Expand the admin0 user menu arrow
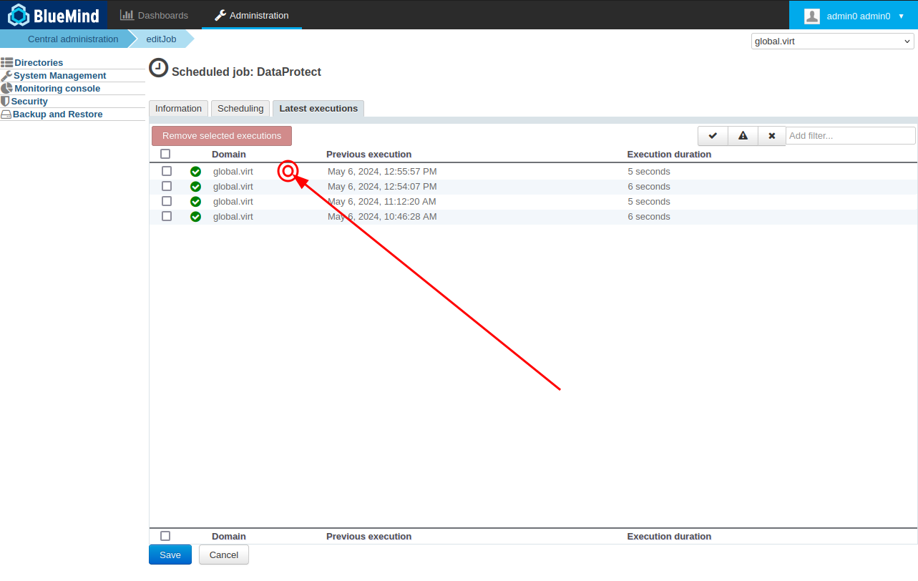The image size is (918, 581). [901, 16]
